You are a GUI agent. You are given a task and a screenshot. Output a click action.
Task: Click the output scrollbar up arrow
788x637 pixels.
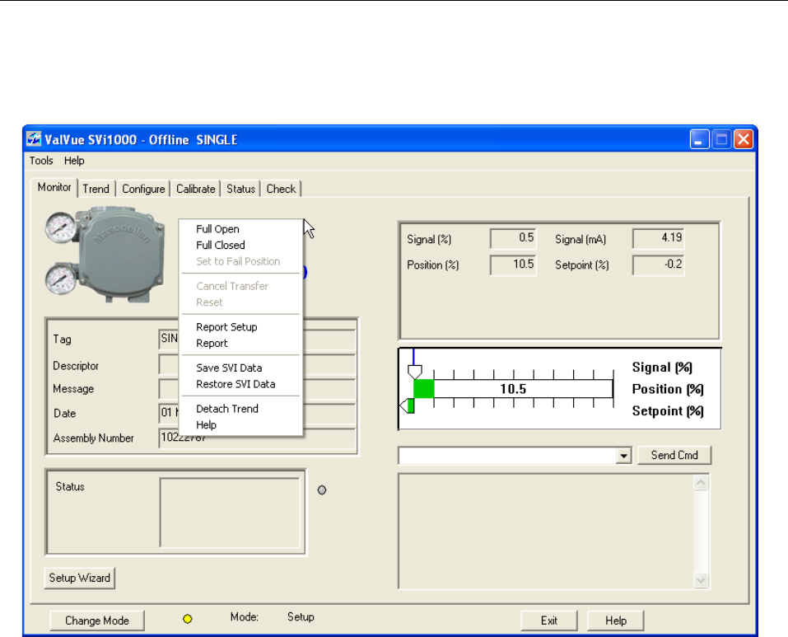pyautogui.click(x=701, y=482)
